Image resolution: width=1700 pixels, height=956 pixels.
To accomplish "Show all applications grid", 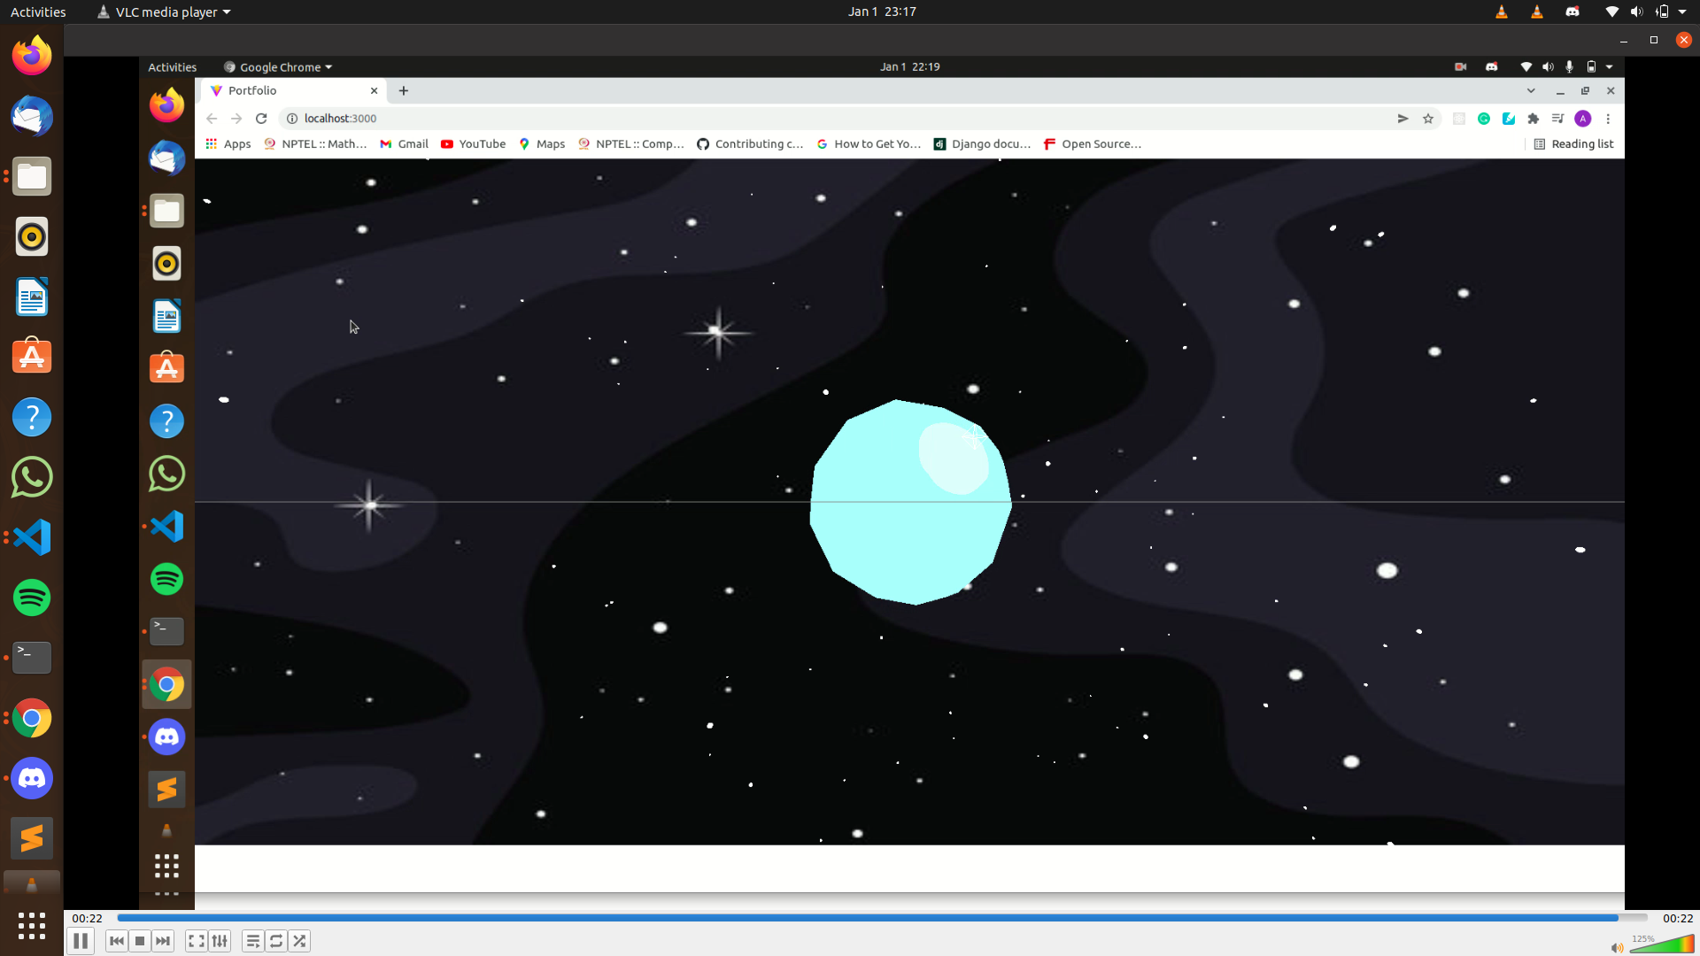I will [32, 926].
